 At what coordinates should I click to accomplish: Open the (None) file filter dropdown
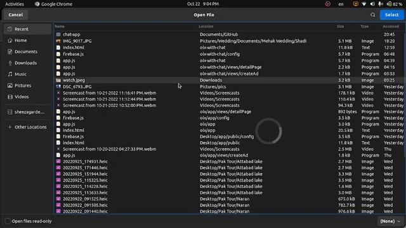(390, 221)
